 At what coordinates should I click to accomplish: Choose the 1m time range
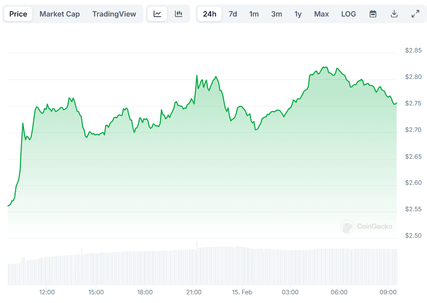[x=254, y=14]
